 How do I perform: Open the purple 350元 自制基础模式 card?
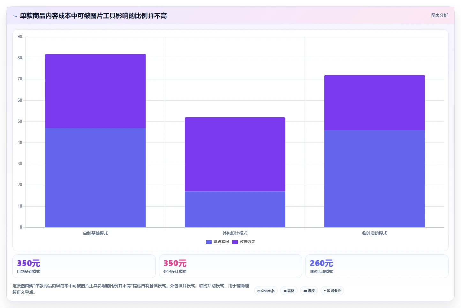click(84, 266)
